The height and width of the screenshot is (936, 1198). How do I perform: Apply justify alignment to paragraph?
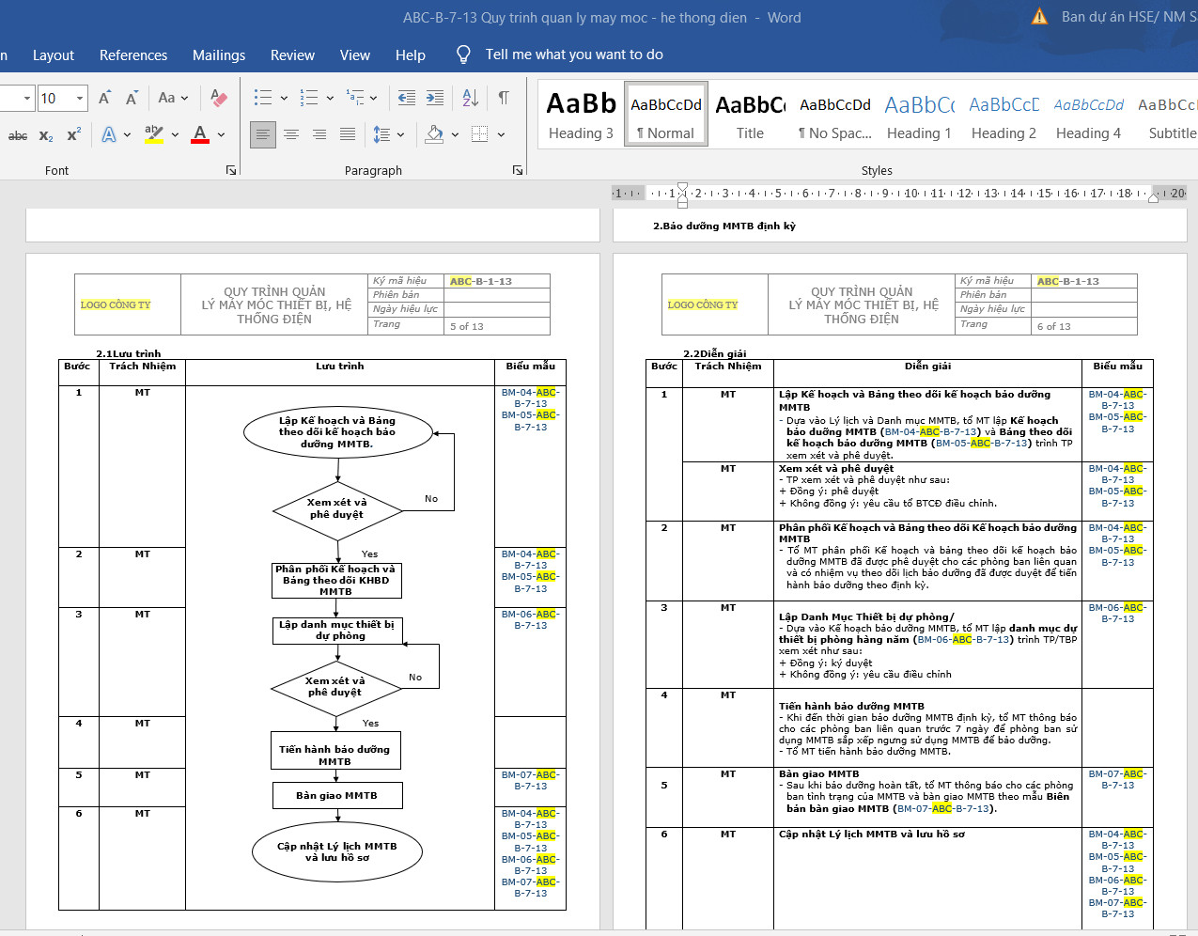348,134
